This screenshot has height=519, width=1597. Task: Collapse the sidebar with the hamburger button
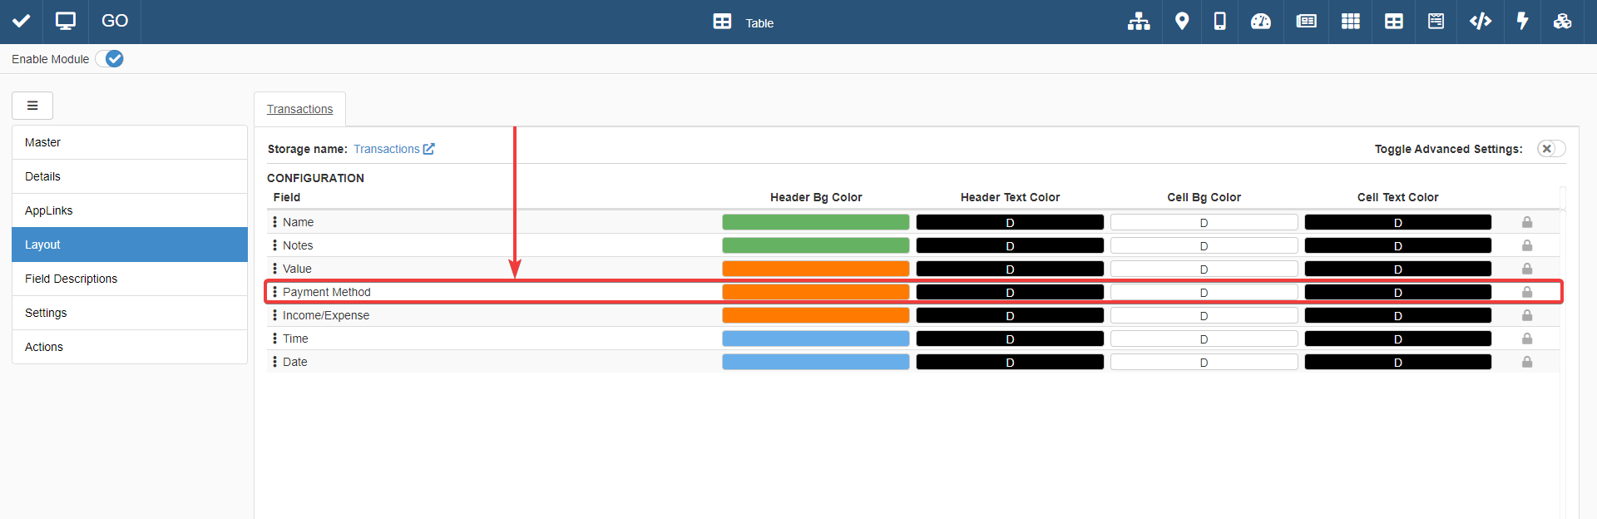(32, 106)
